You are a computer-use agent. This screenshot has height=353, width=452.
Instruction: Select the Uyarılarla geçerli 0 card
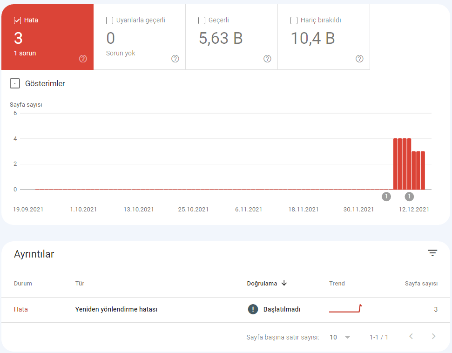click(x=140, y=37)
